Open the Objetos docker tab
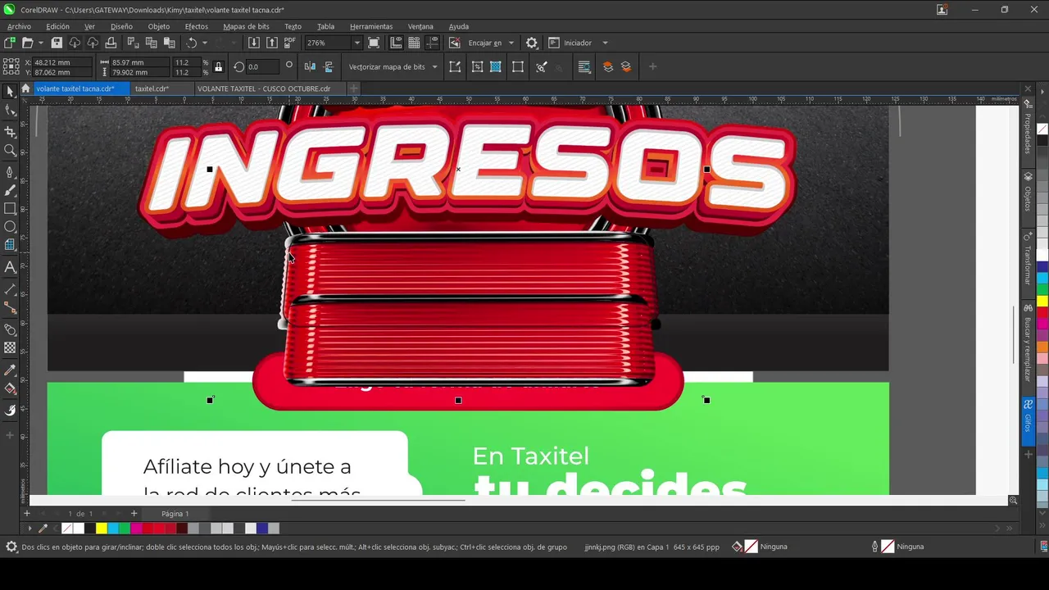 click(1028, 199)
